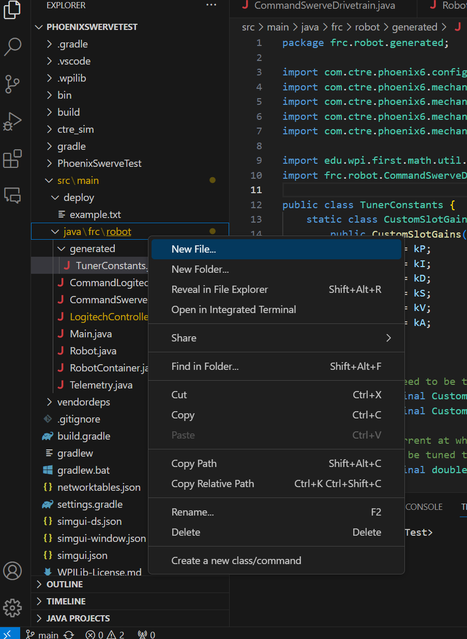Click the sync changes icon next to main
This screenshot has width=467, height=639.
pos(68,634)
